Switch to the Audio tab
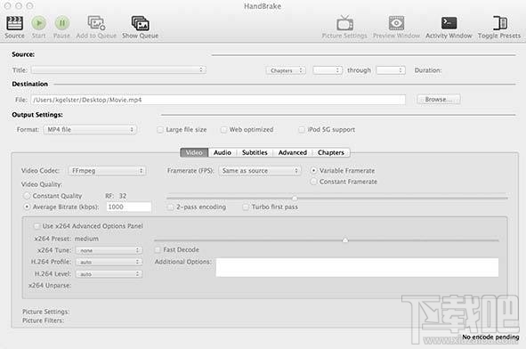526x349 pixels. coord(223,153)
